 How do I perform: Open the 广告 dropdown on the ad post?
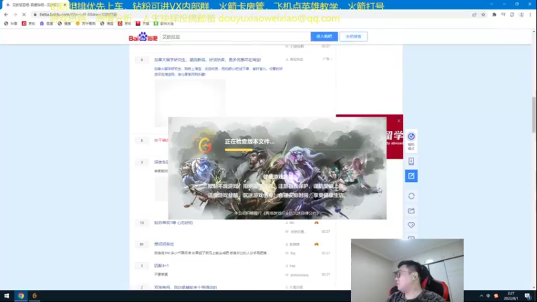pyautogui.click(x=328, y=59)
